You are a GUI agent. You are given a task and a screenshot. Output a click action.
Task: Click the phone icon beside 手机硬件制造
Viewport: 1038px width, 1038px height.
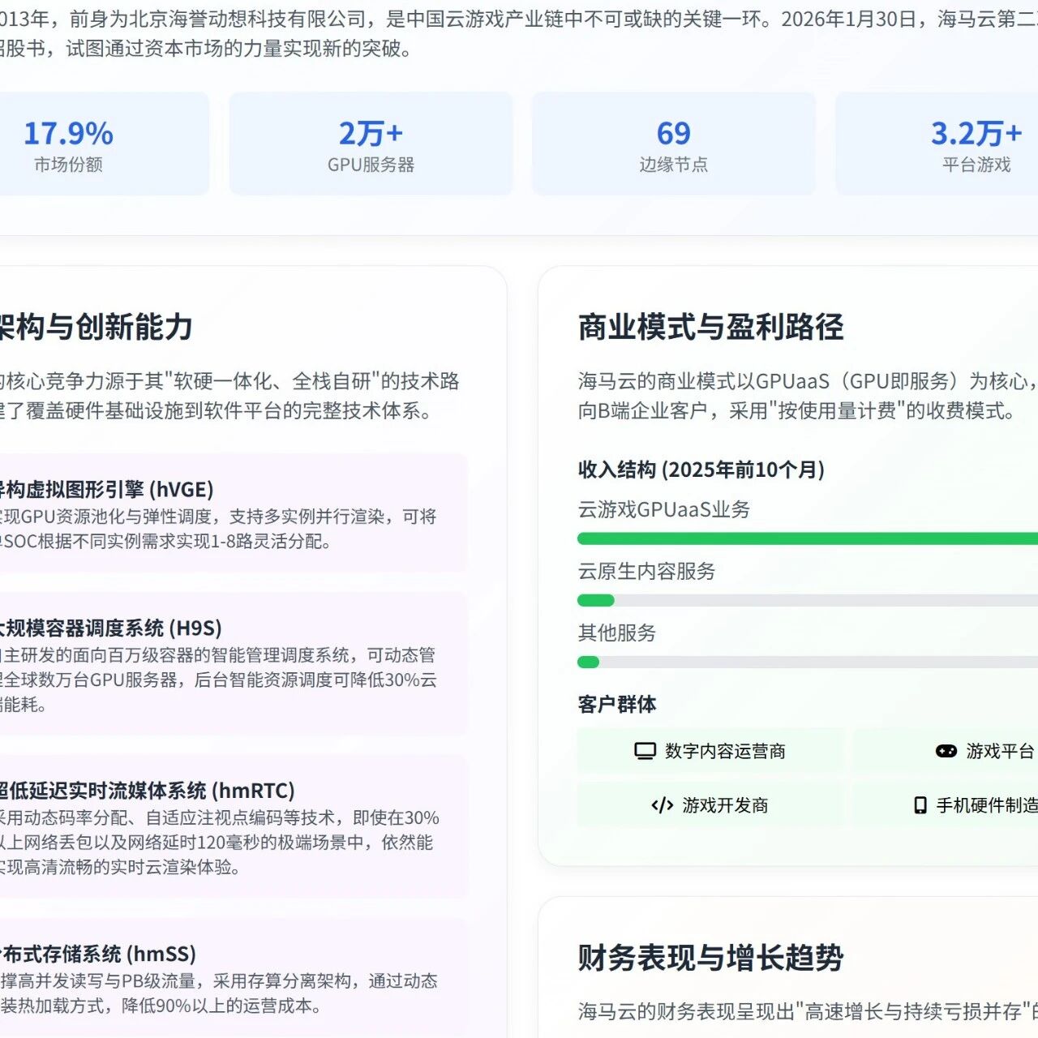coord(920,805)
